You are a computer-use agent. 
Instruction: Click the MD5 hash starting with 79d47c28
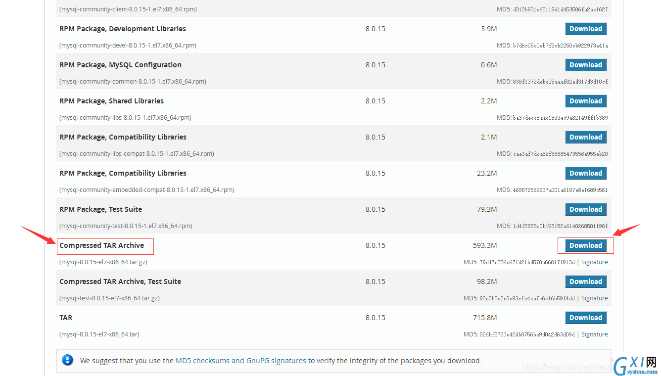click(x=527, y=262)
